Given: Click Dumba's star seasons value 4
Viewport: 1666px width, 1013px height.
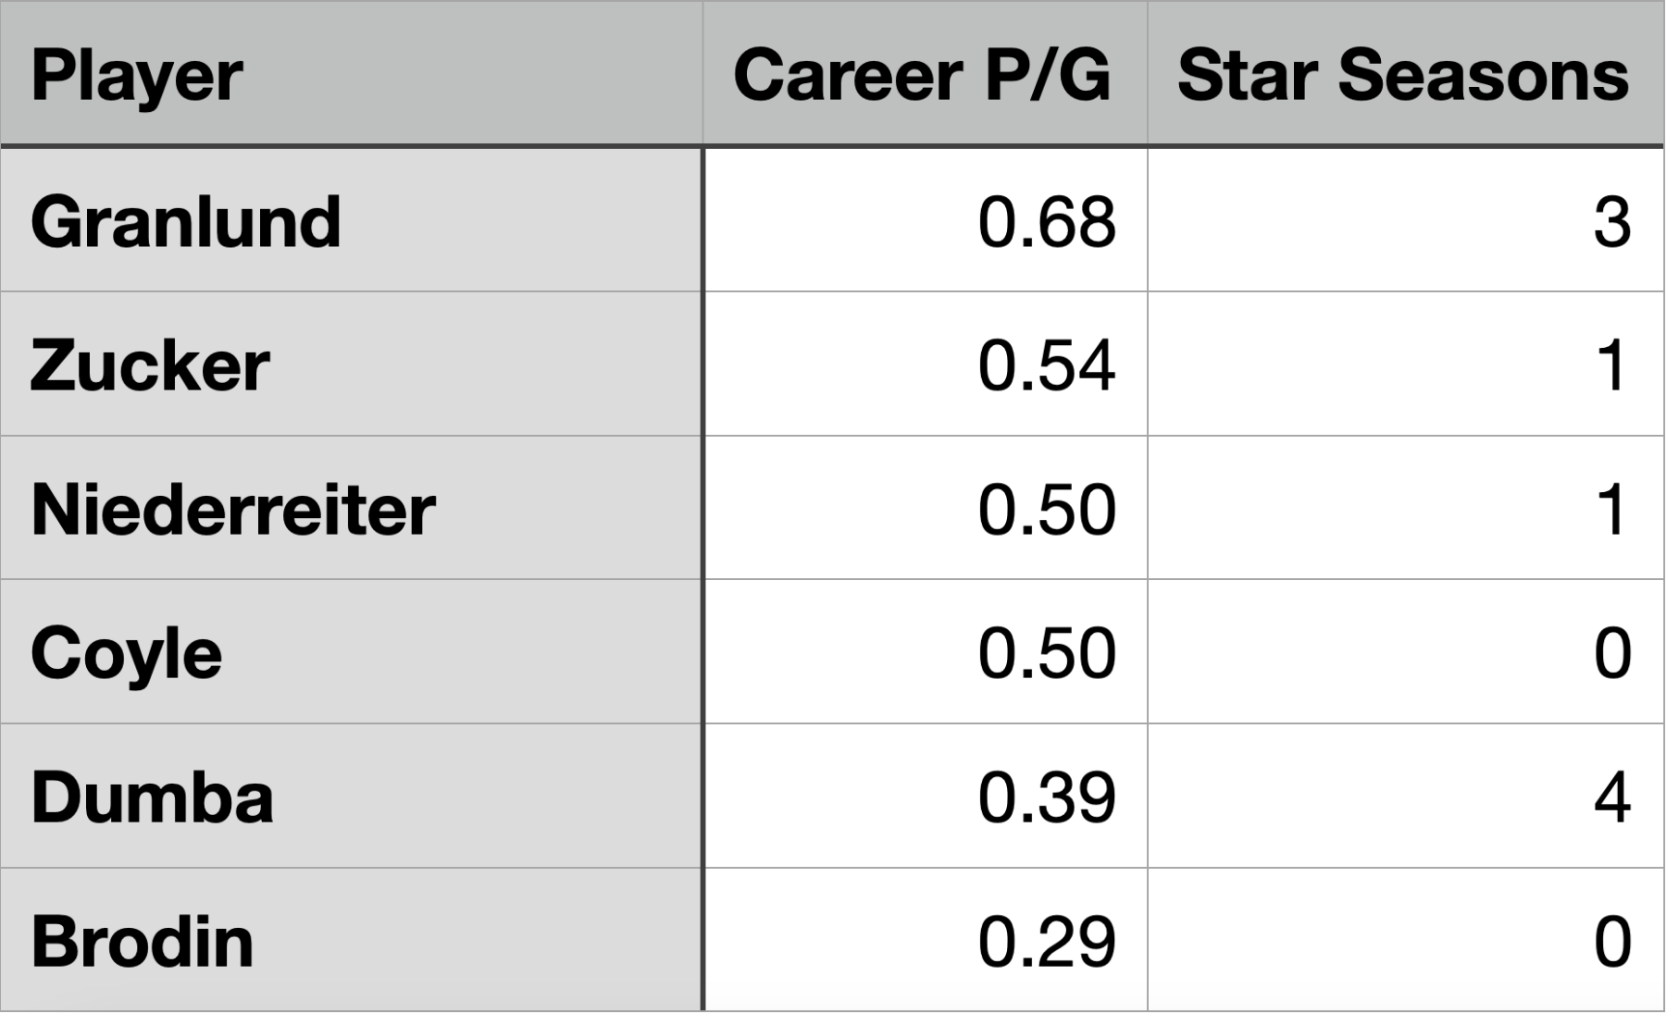Looking at the screenshot, I should pyautogui.click(x=1611, y=797).
